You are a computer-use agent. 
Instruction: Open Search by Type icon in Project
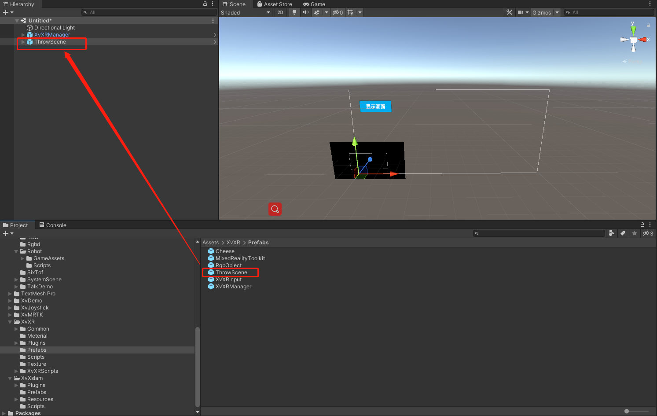(x=611, y=233)
